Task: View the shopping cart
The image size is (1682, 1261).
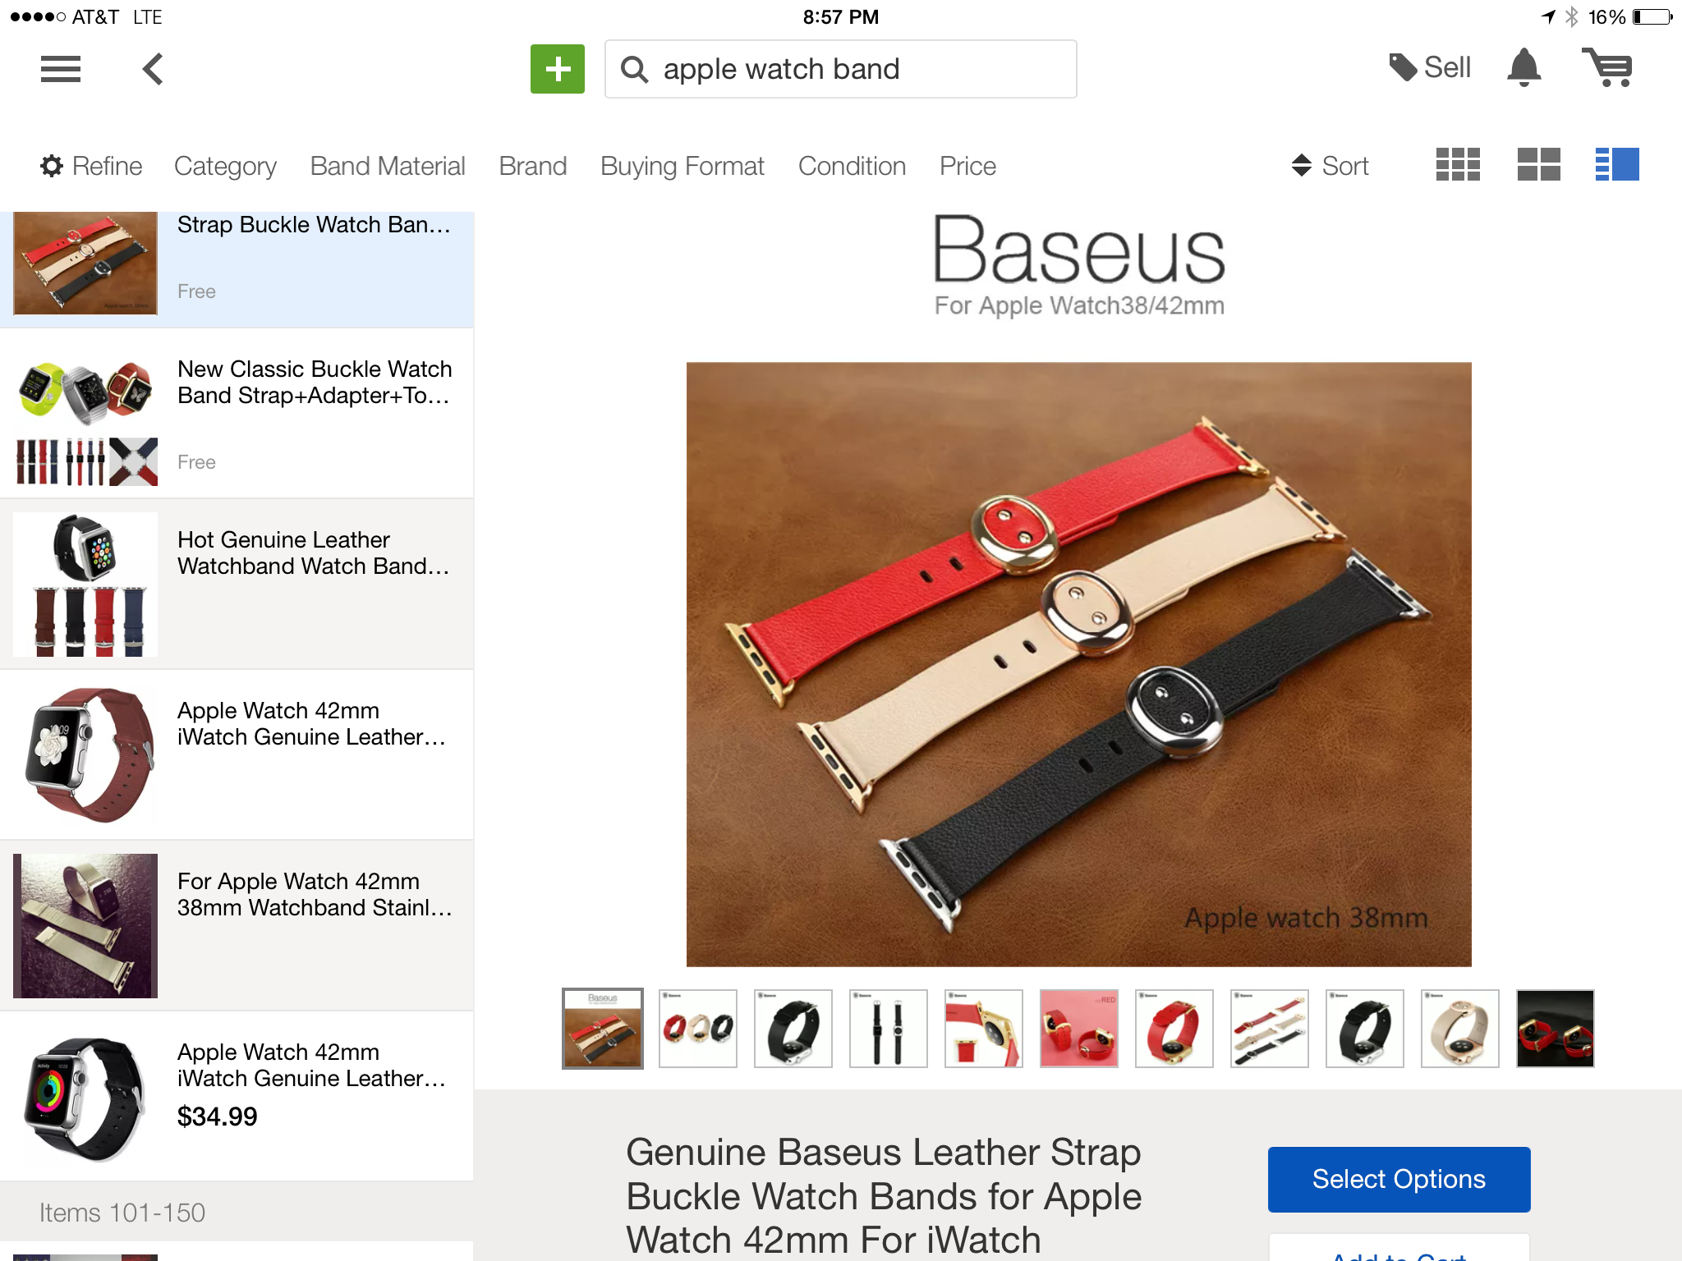Action: (x=1607, y=67)
